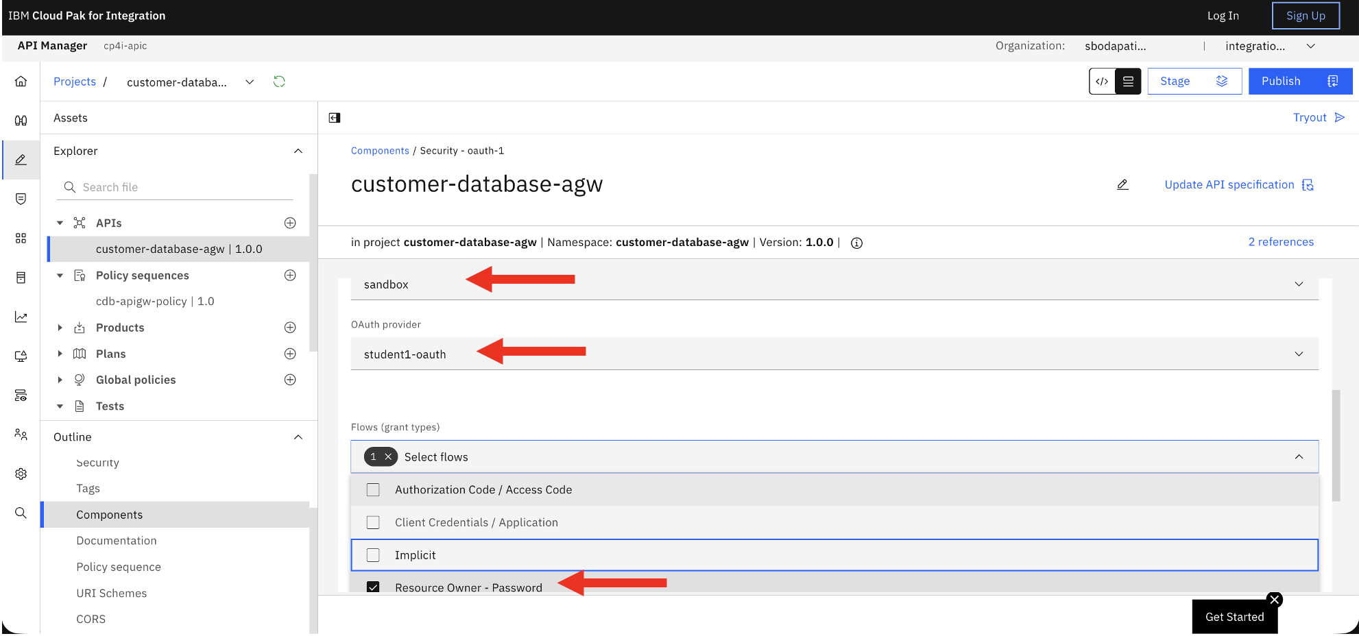Viewport: 1359px width, 636px height.
Task: Open the chart analytics icon in left rail
Action: pos(21,317)
